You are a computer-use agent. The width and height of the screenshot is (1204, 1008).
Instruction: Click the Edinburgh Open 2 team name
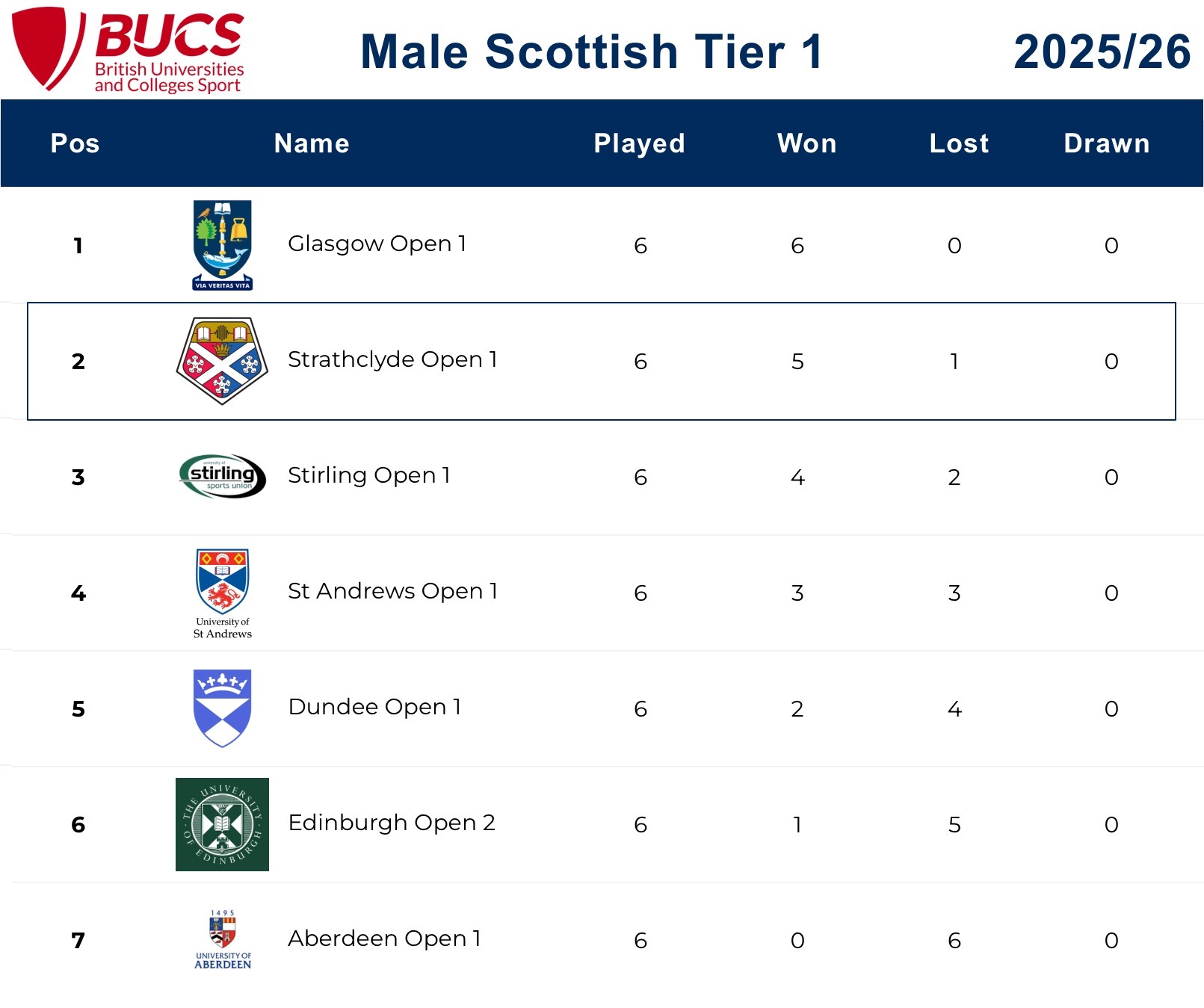pyautogui.click(x=392, y=823)
